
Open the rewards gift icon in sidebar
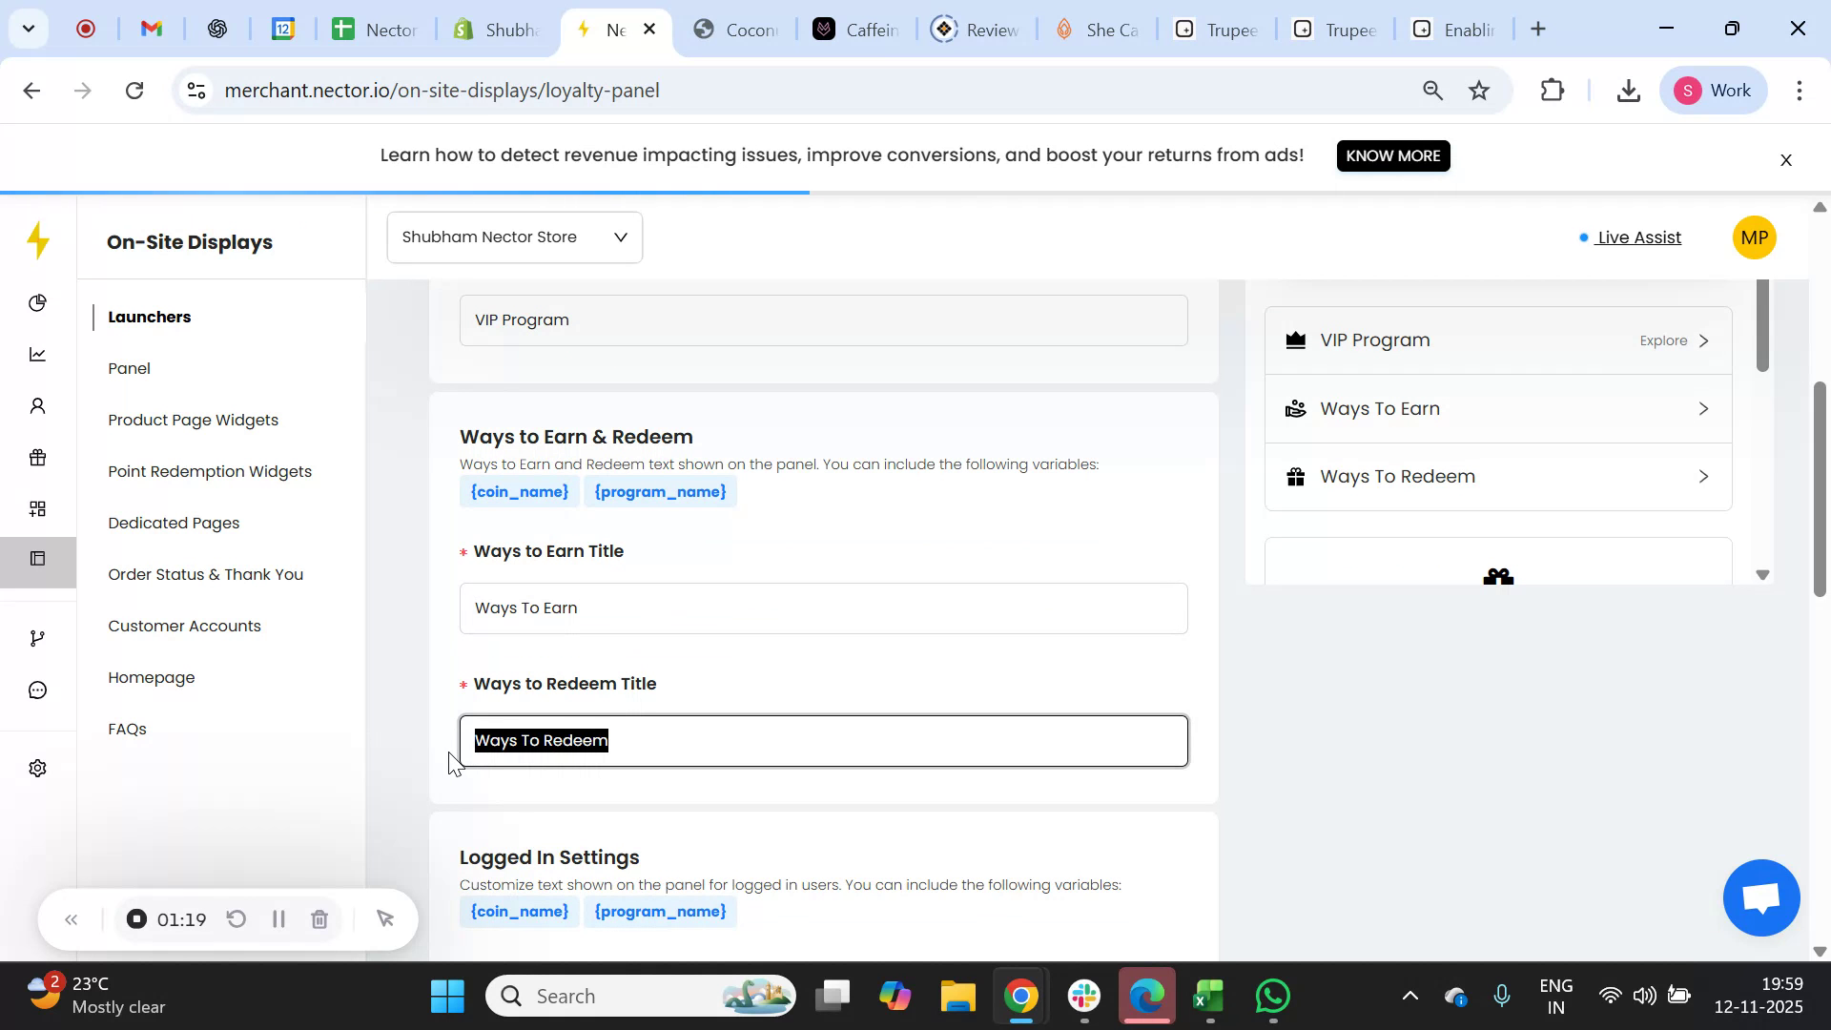tap(37, 457)
